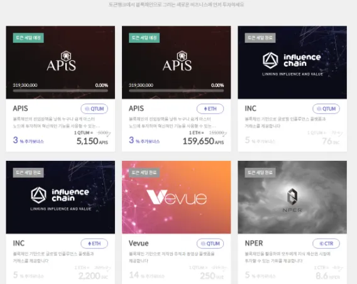This screenshot has height=284, width=357.
Task: Click the gray status badge on the INC QTUM card
Action: click(260, 38)
